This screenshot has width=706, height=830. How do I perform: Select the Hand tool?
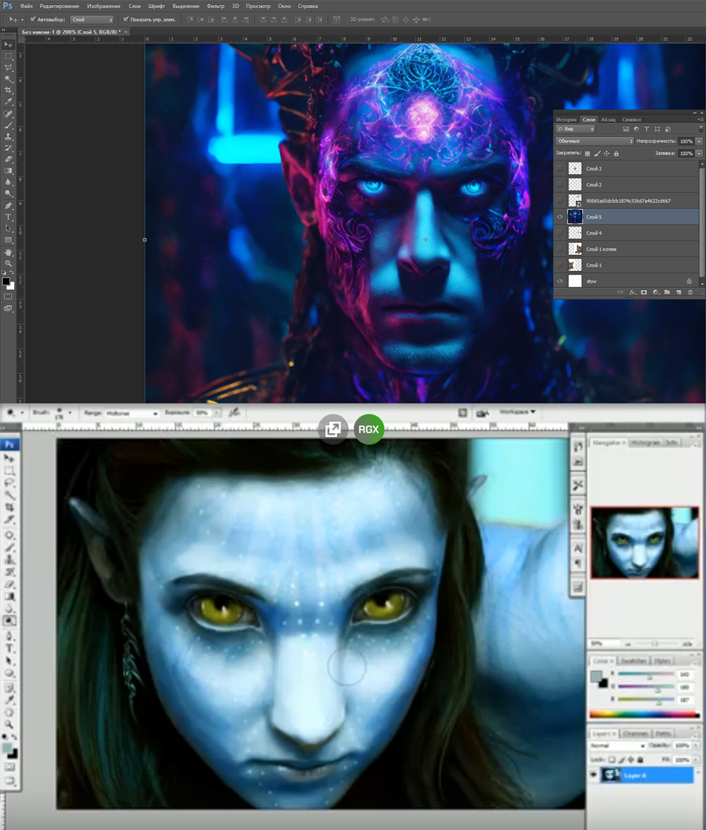tap(9, 252)
